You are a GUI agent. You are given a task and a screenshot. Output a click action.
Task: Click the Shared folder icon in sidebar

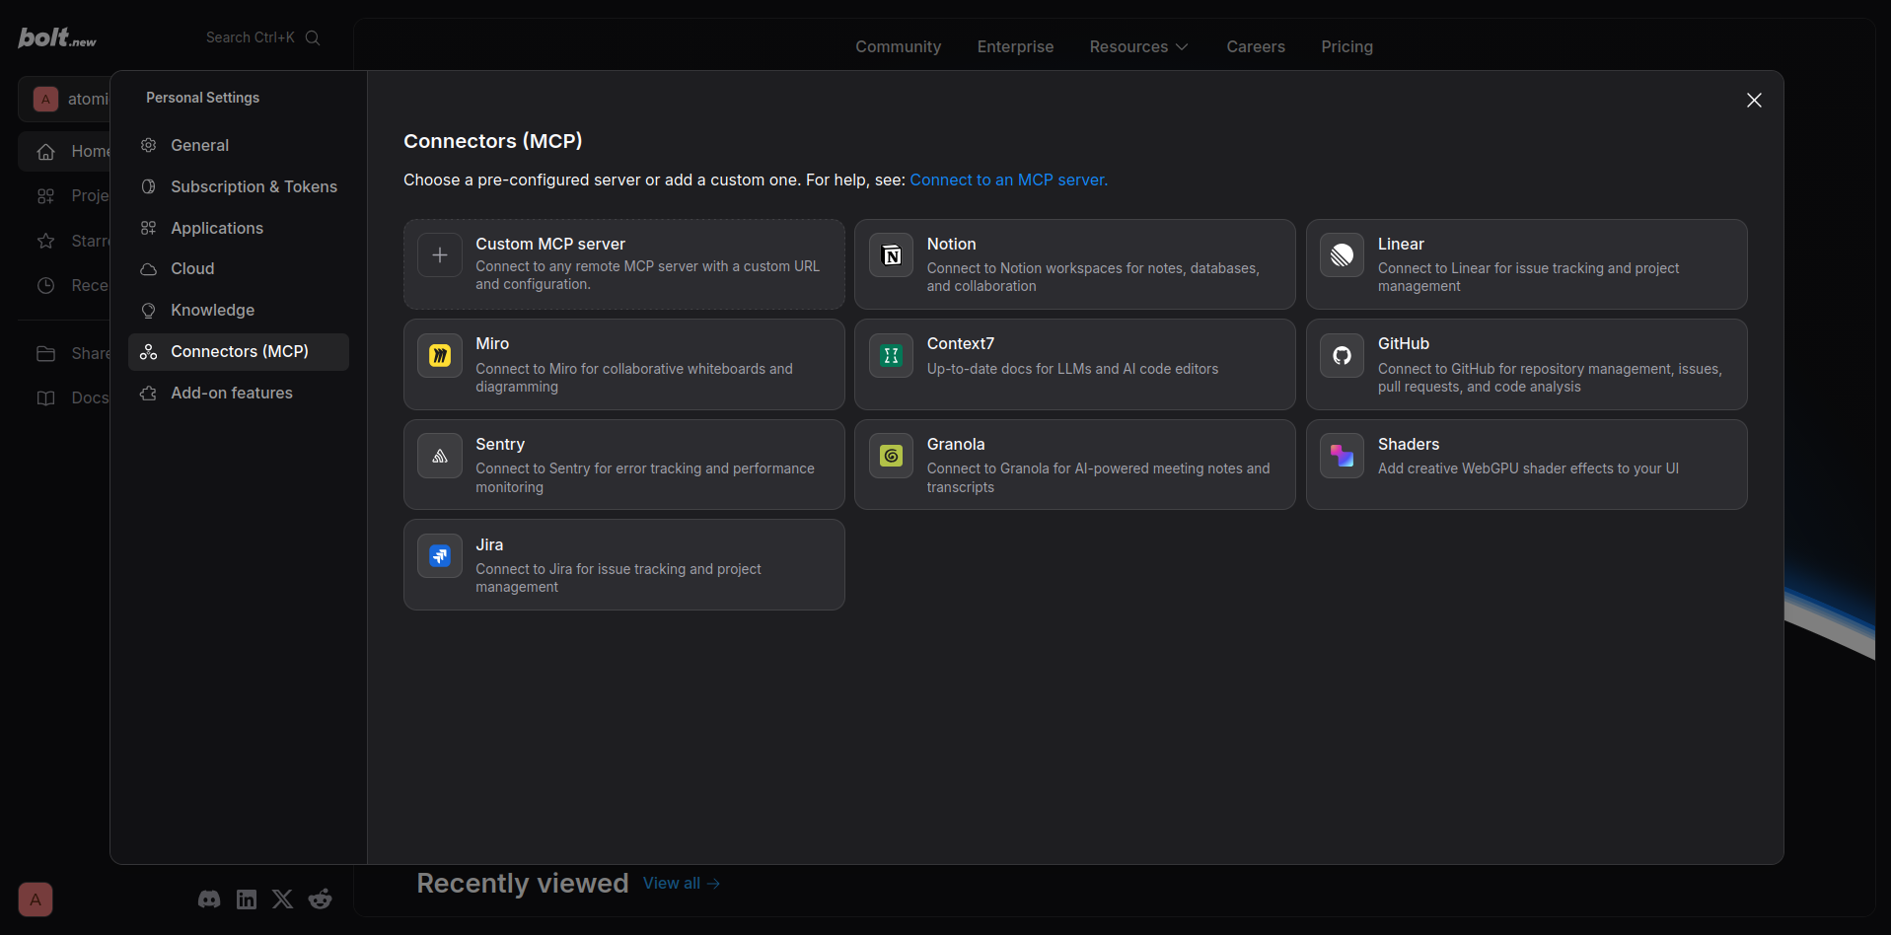[x=45, y=353]
